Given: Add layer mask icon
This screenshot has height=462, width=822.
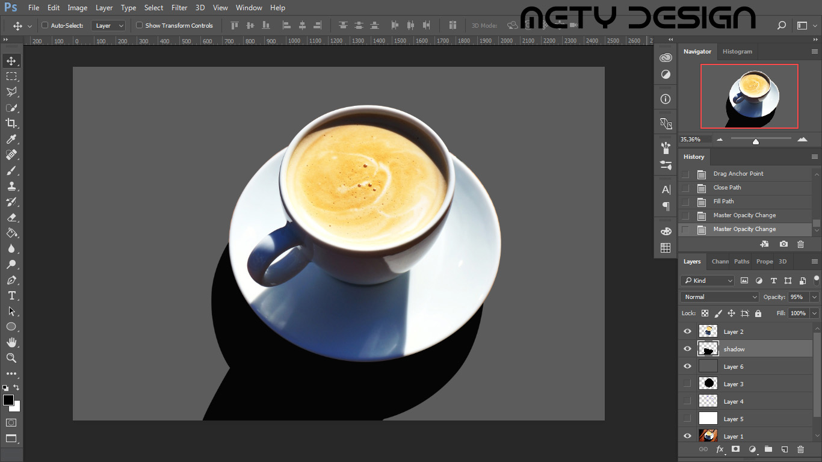Looking at the screenshot, I should pyautogui.click(x=735, y=449).
